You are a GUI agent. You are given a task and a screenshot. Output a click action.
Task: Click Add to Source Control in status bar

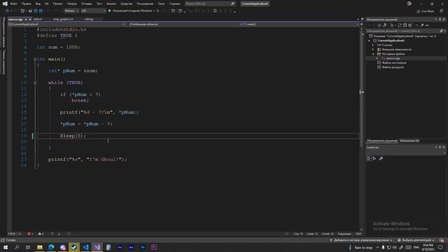click(361, 240)
